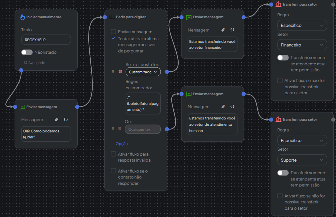This screenshot has width=336, height=217.
Task: Open the 'Customizado' response type dropdown
Action: (143, 72)
